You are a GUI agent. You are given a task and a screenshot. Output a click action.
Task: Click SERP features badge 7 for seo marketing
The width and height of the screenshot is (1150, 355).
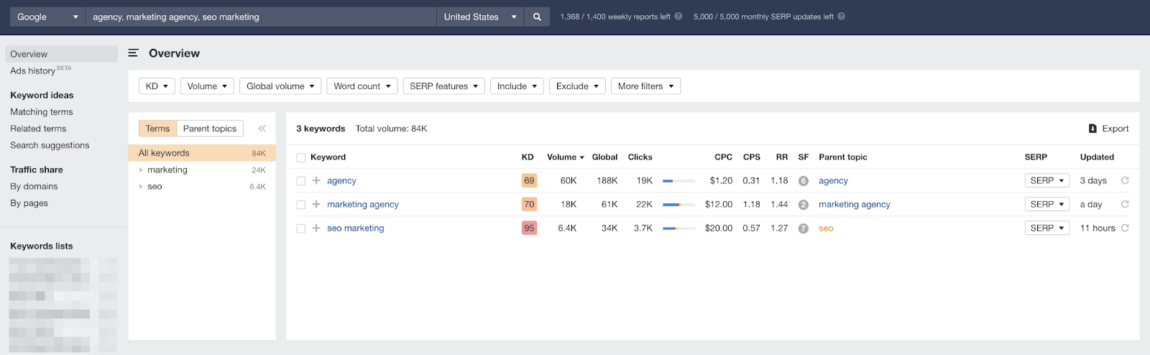point(804,229)
